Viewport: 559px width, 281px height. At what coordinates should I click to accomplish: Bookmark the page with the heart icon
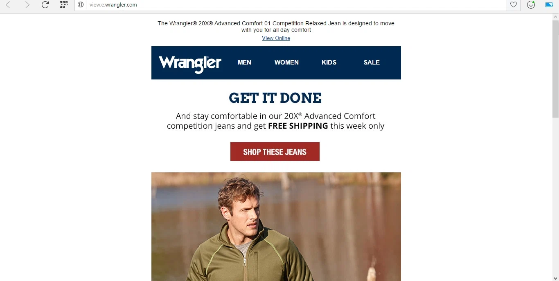tap(513, 5)
